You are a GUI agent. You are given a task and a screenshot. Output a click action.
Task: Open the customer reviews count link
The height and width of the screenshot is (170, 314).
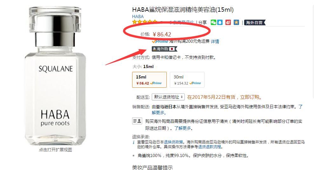pyautogui.click(x=182, y=22)
